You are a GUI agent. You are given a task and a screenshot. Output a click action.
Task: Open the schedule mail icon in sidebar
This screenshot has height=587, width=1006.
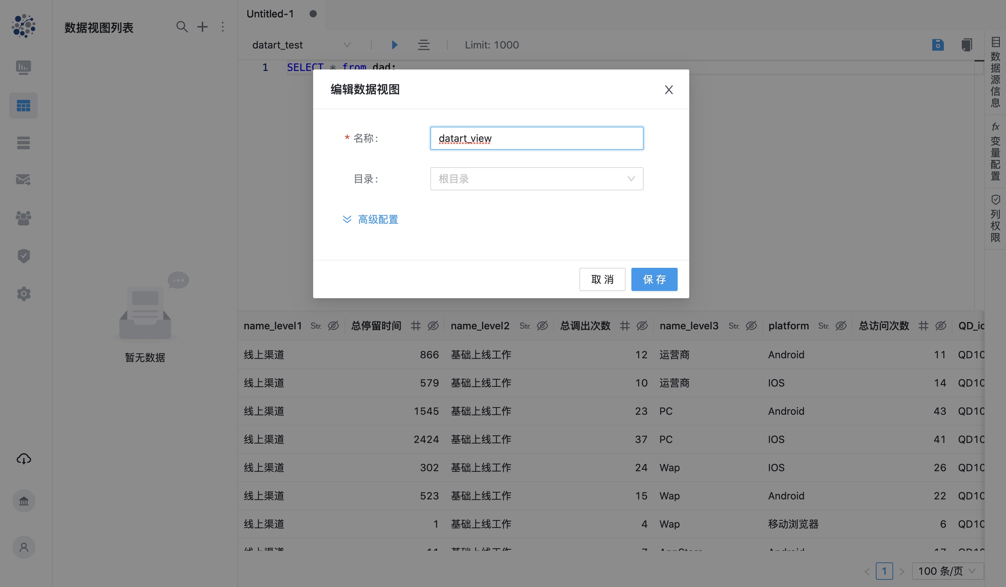click(x=24, y=180)
